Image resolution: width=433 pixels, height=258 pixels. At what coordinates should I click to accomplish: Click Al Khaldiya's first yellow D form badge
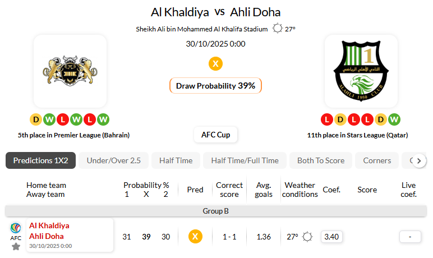pyautogui.click(x=35, y=119)
